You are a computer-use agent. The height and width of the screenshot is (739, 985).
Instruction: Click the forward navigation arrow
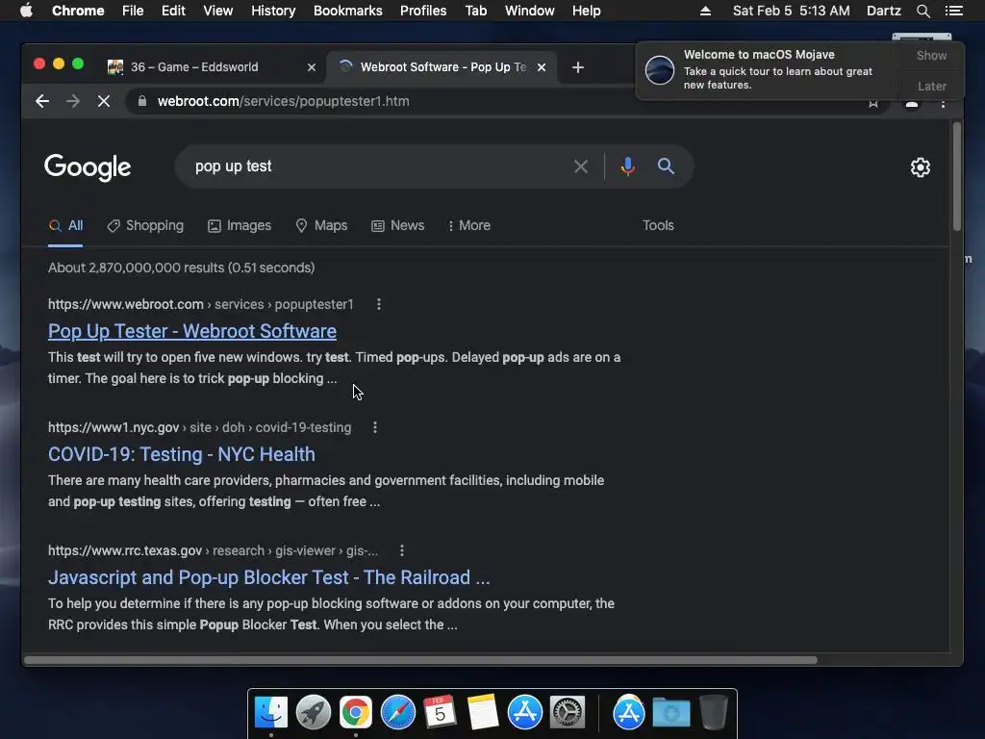[73, 101]
